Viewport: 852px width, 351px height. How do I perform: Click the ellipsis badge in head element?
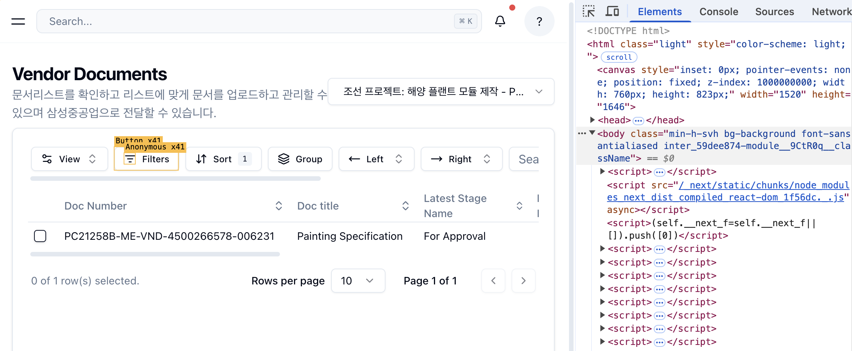tap(638, 121)
